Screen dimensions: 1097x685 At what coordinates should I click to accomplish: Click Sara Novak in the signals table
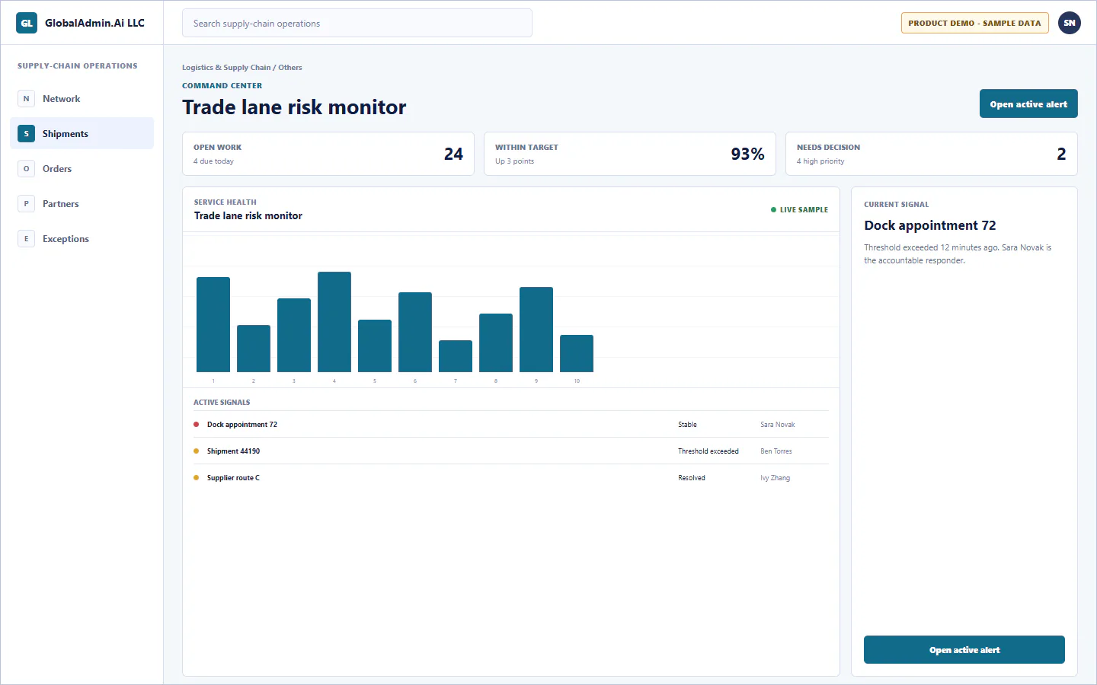777,425
